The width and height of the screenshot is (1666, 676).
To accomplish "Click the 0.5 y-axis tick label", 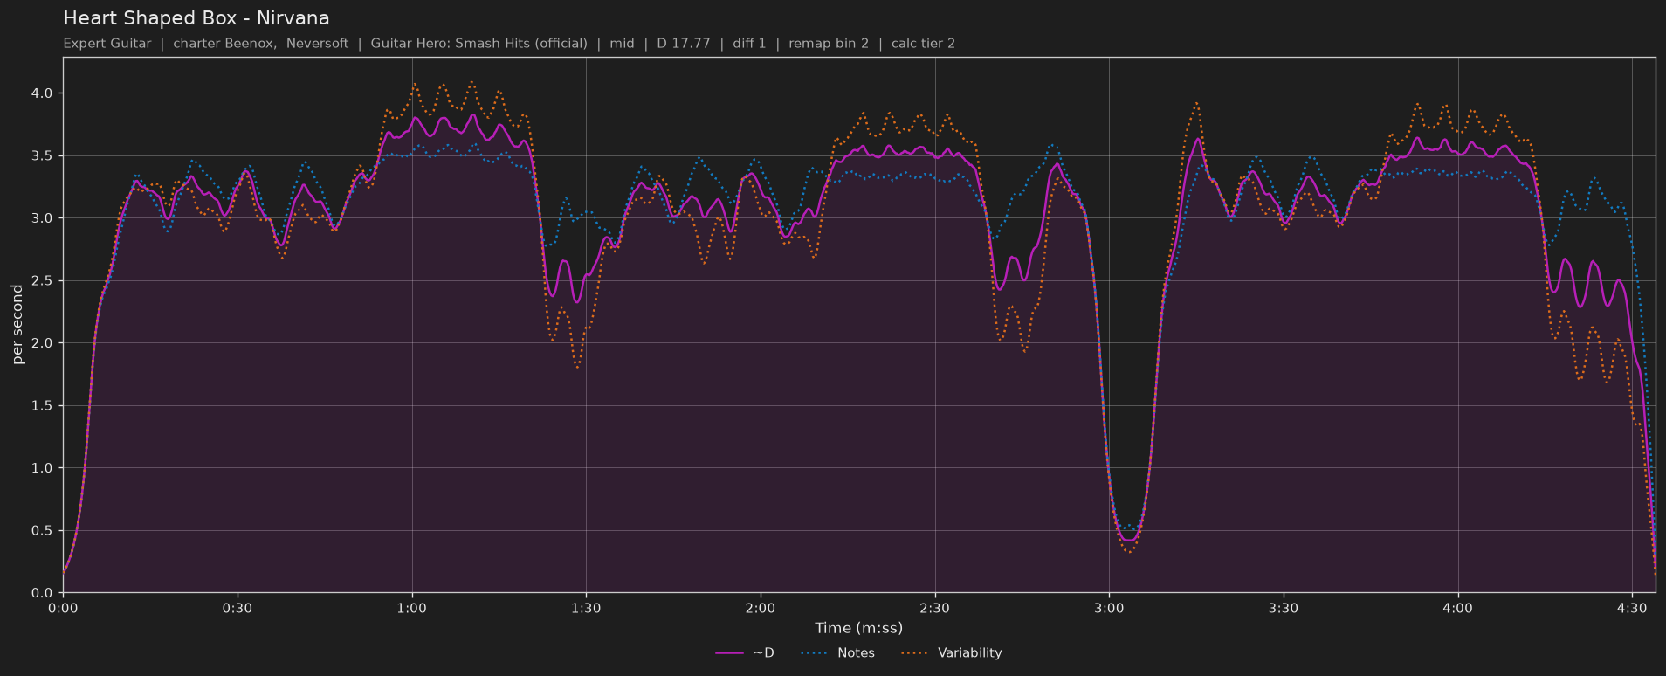I will [42, 530].
